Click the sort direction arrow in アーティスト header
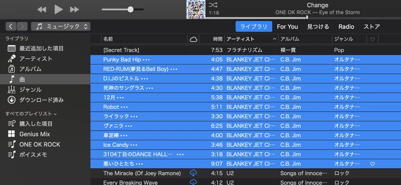Image resolution: width=401 pixels, height=185 pixels. tap(274, 39)
